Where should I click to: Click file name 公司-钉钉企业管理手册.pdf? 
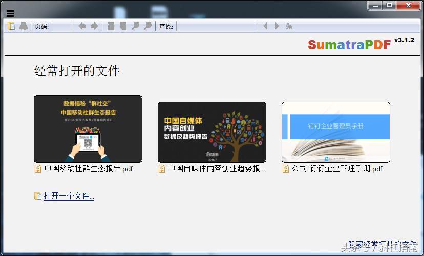[x=337, y=169]
